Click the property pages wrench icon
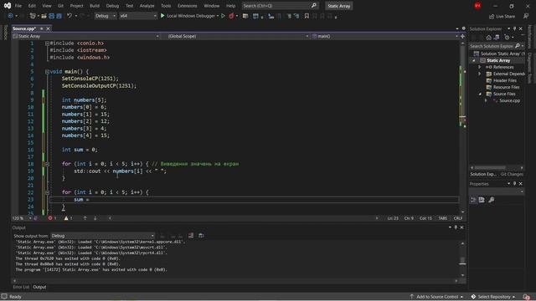 click(492, 200)
